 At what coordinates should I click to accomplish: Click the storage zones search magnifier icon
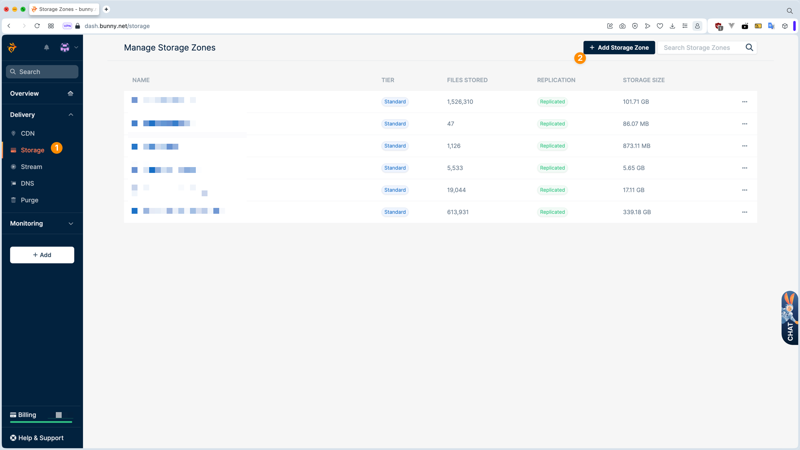(x=749, y=47)
